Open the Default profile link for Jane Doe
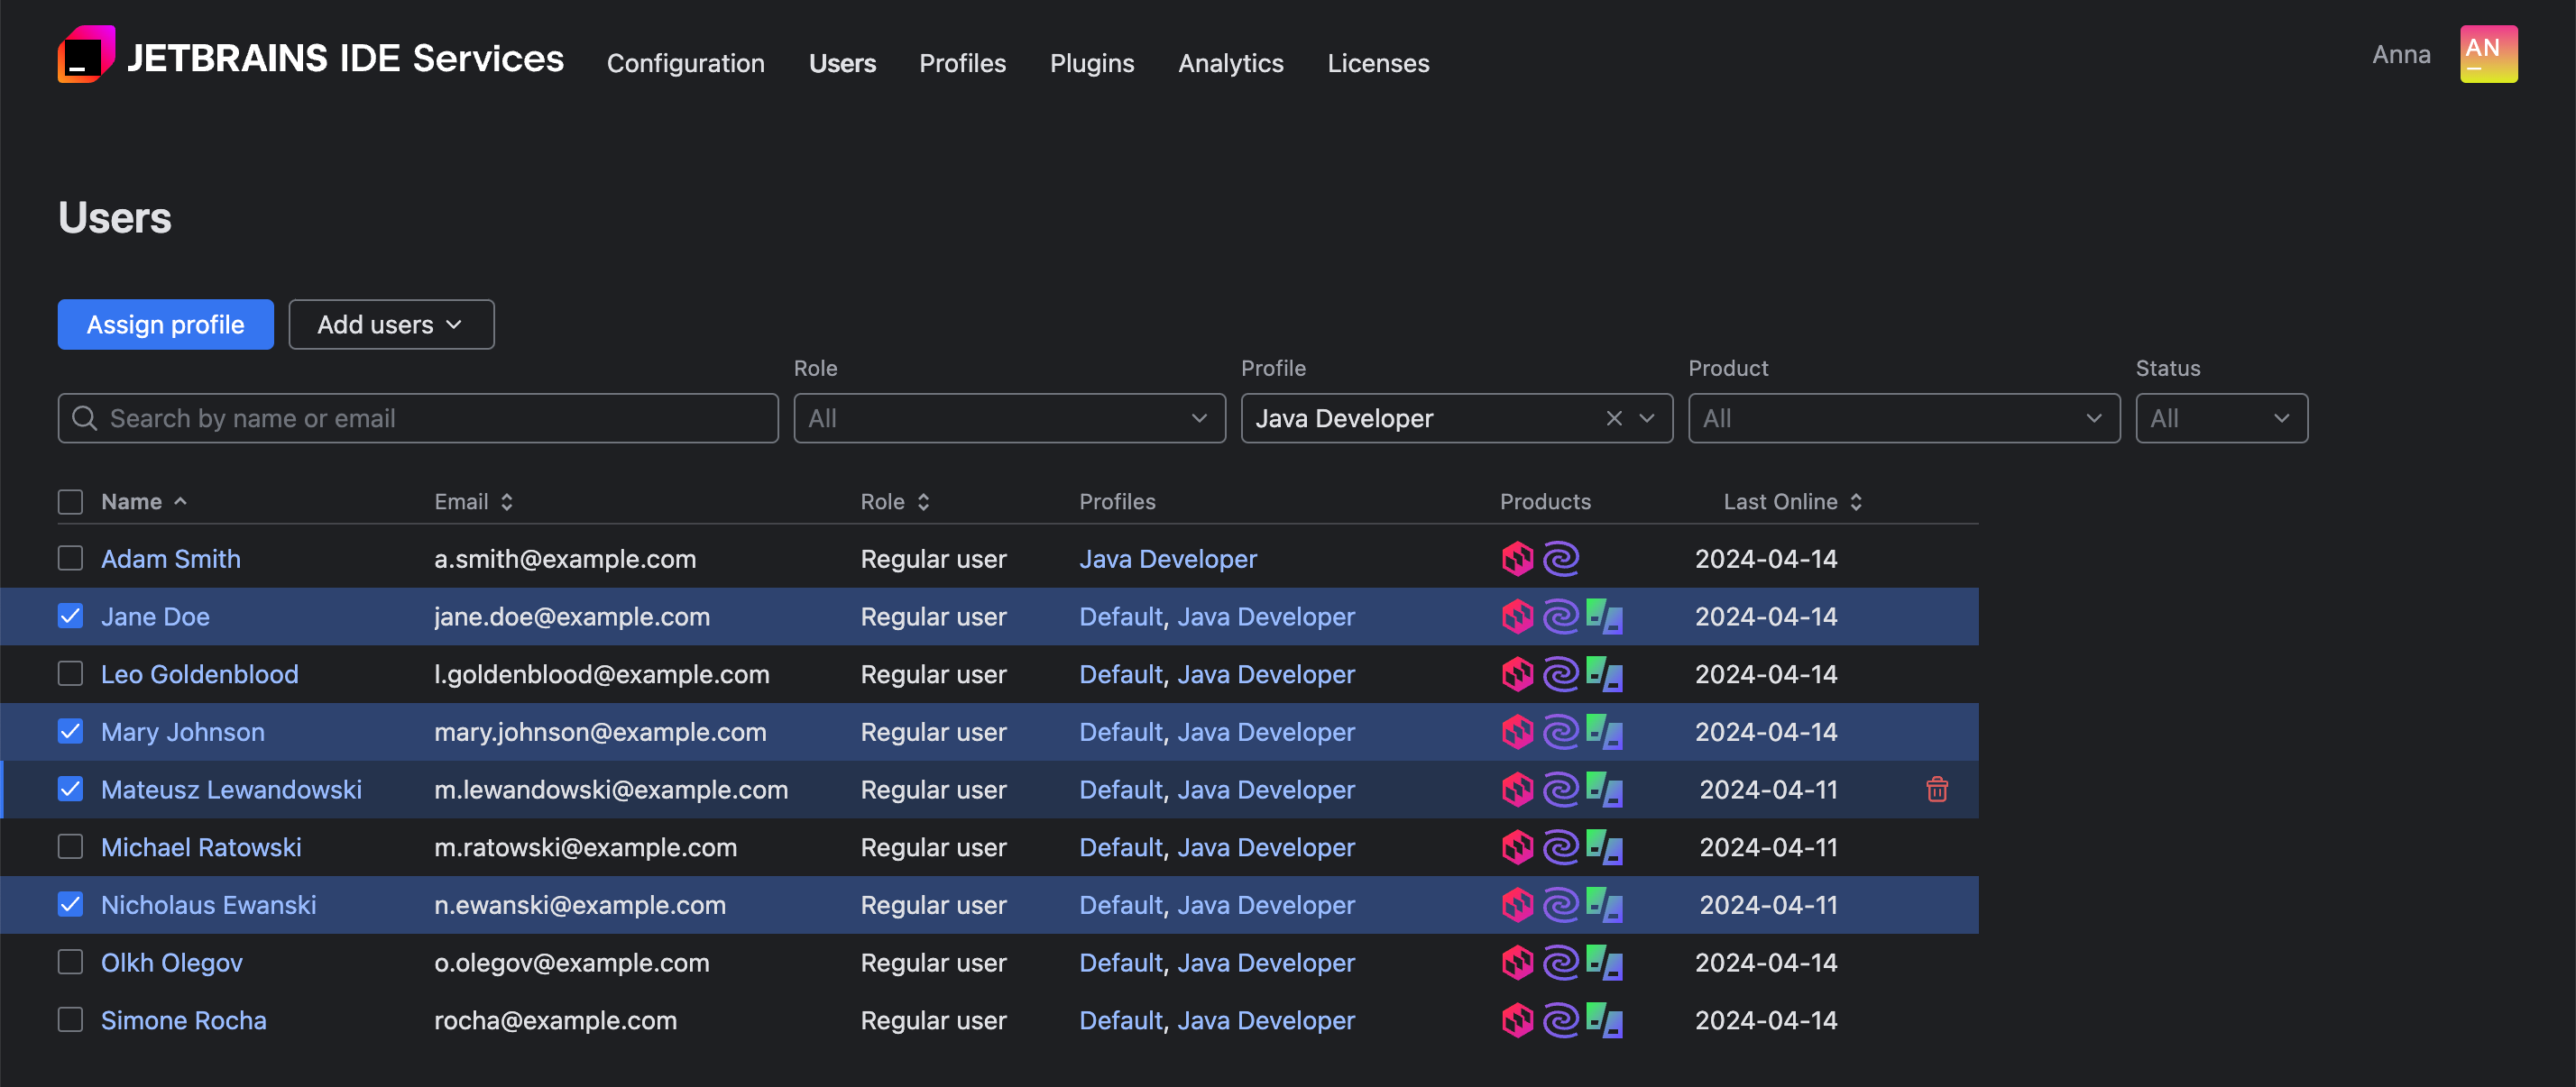The width and height of the screenshot is (2576, 1087). click(1120, 617)
